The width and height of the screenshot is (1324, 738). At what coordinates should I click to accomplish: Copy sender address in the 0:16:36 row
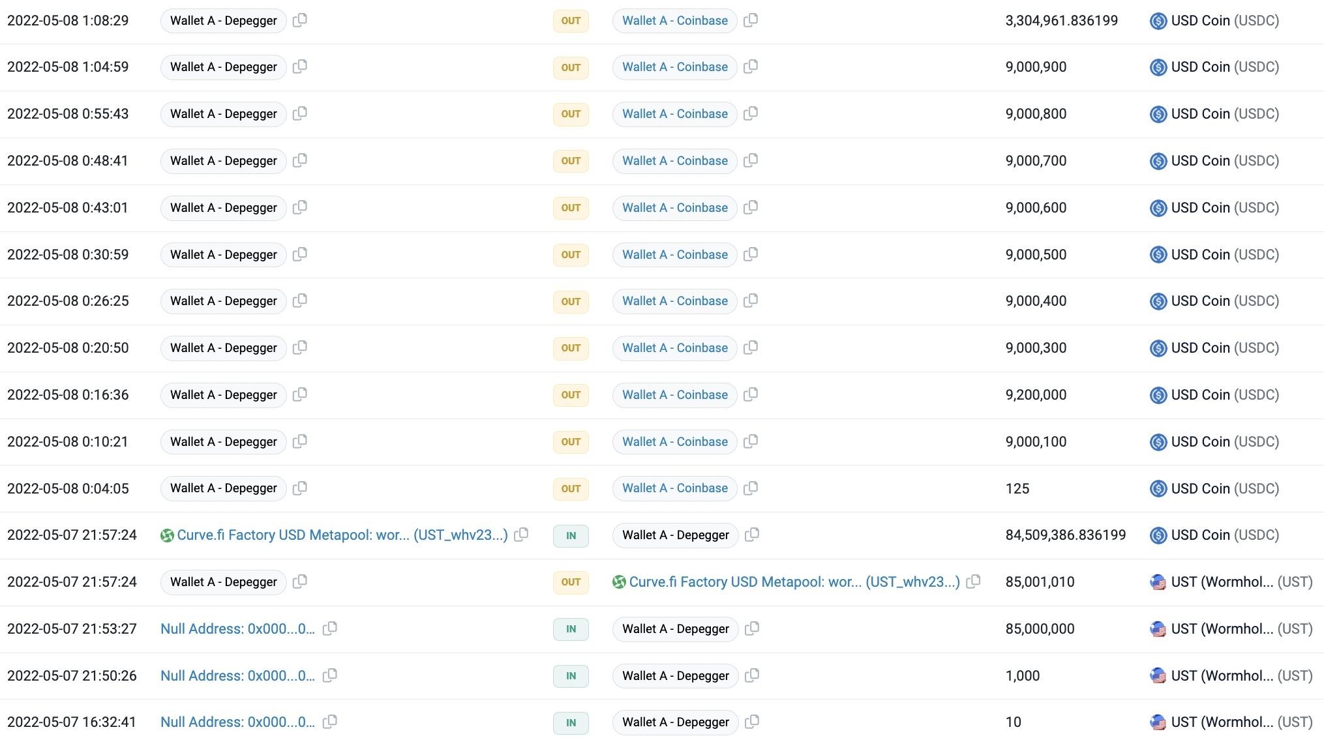300,394
